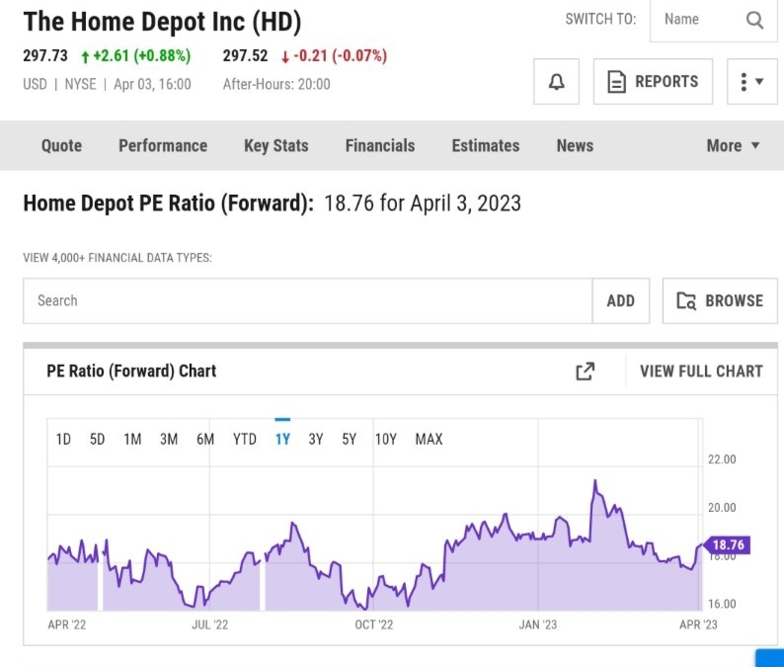Click The Home Depot Inc (HD) title
The image size is (784, 667).
163,23
